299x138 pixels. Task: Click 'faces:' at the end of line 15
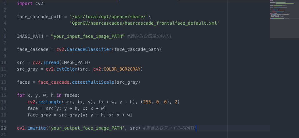pyautogui.click(x=72, y=95)
